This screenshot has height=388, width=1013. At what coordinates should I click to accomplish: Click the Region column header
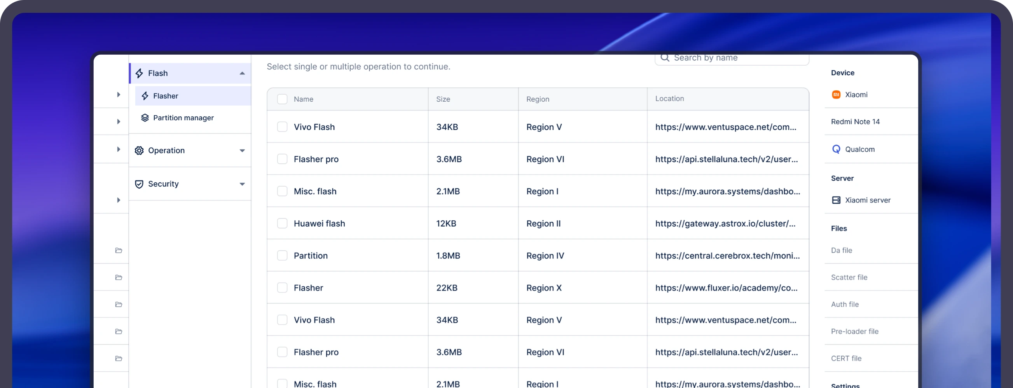pos(538,99)
